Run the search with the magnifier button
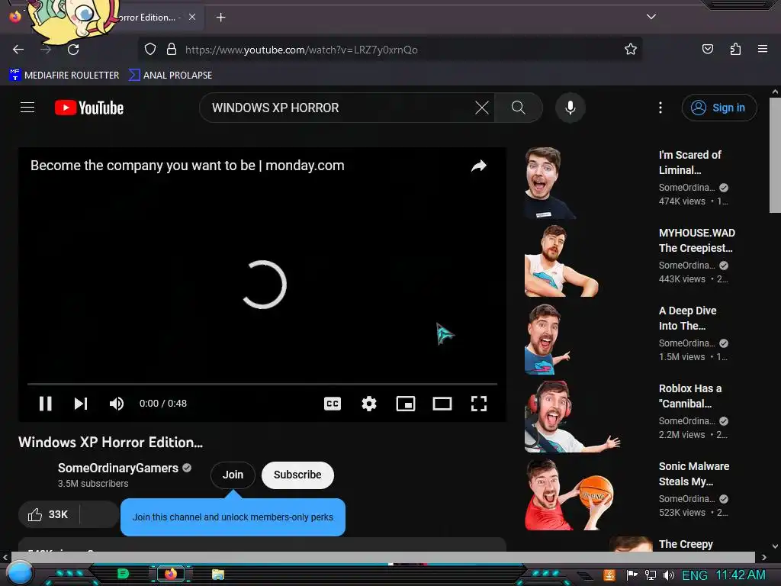The height and width of the screenshot is (586, 781). [x=519, y=108]
